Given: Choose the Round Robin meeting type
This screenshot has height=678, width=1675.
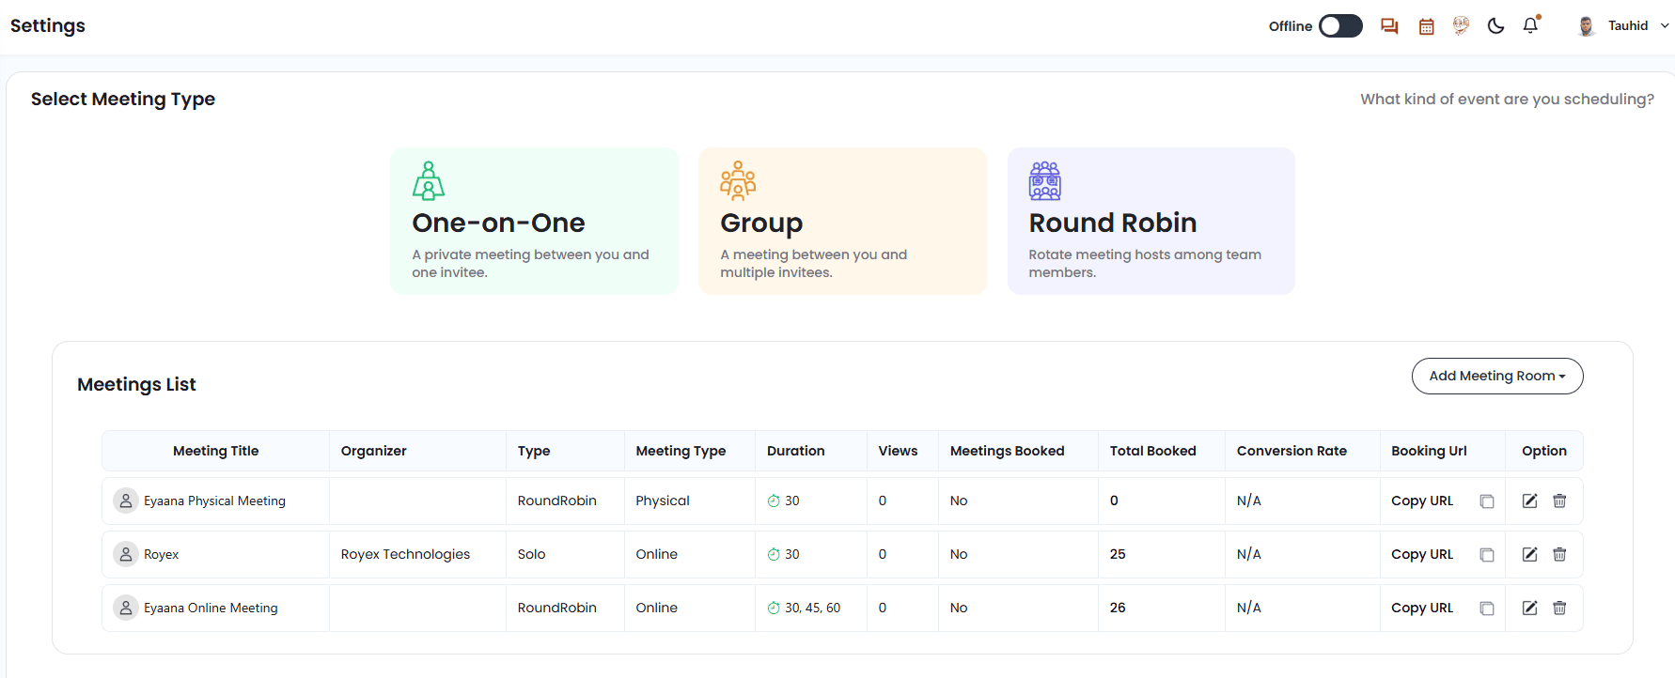Looking at the screenshot, I should [1151, 221].
